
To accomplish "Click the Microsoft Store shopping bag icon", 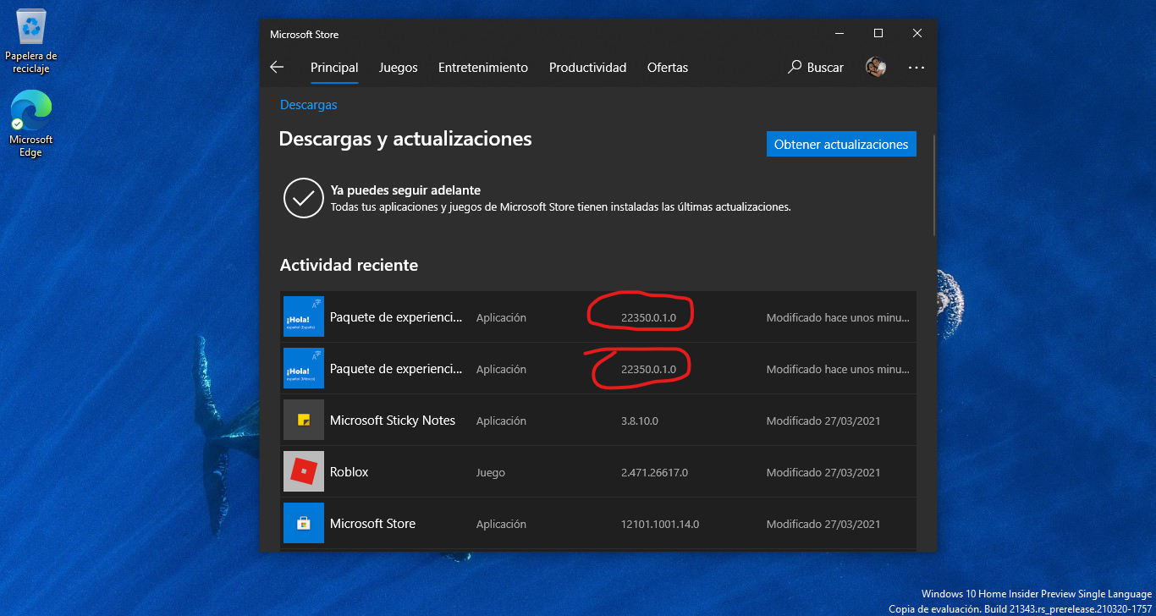I will (304, 524).
